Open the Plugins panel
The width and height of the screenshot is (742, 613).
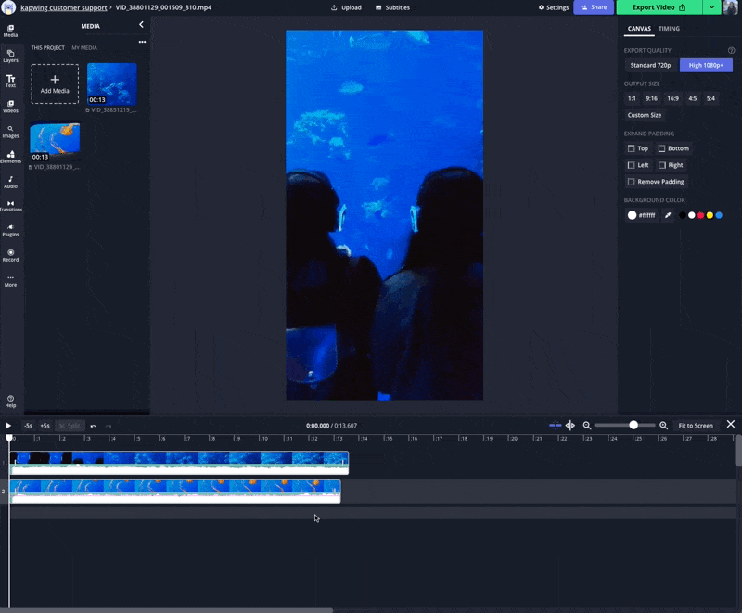pos(10,230)
